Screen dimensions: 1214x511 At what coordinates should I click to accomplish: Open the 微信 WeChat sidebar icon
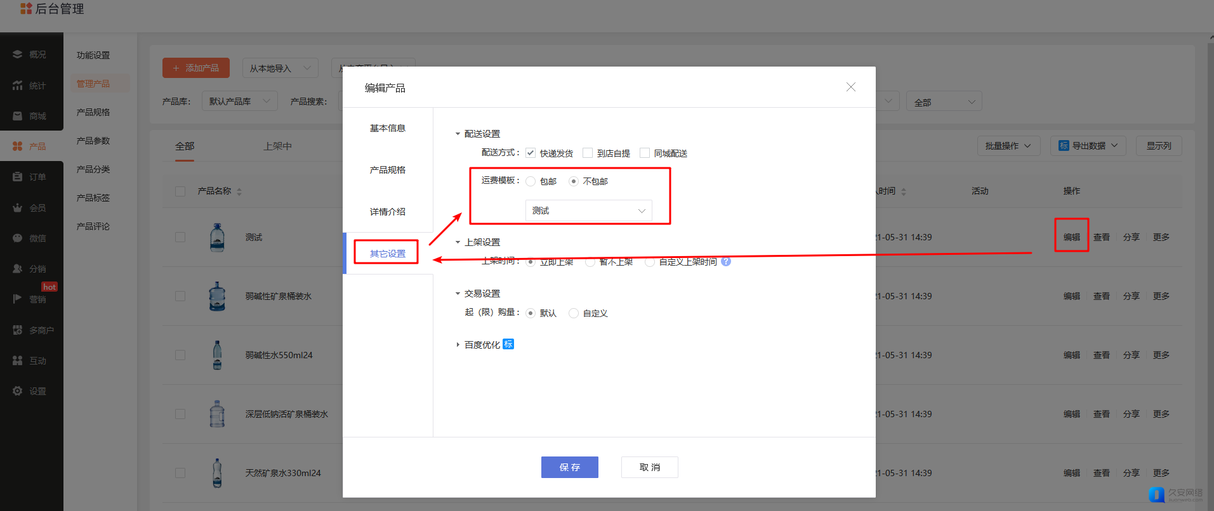point(18,238)
